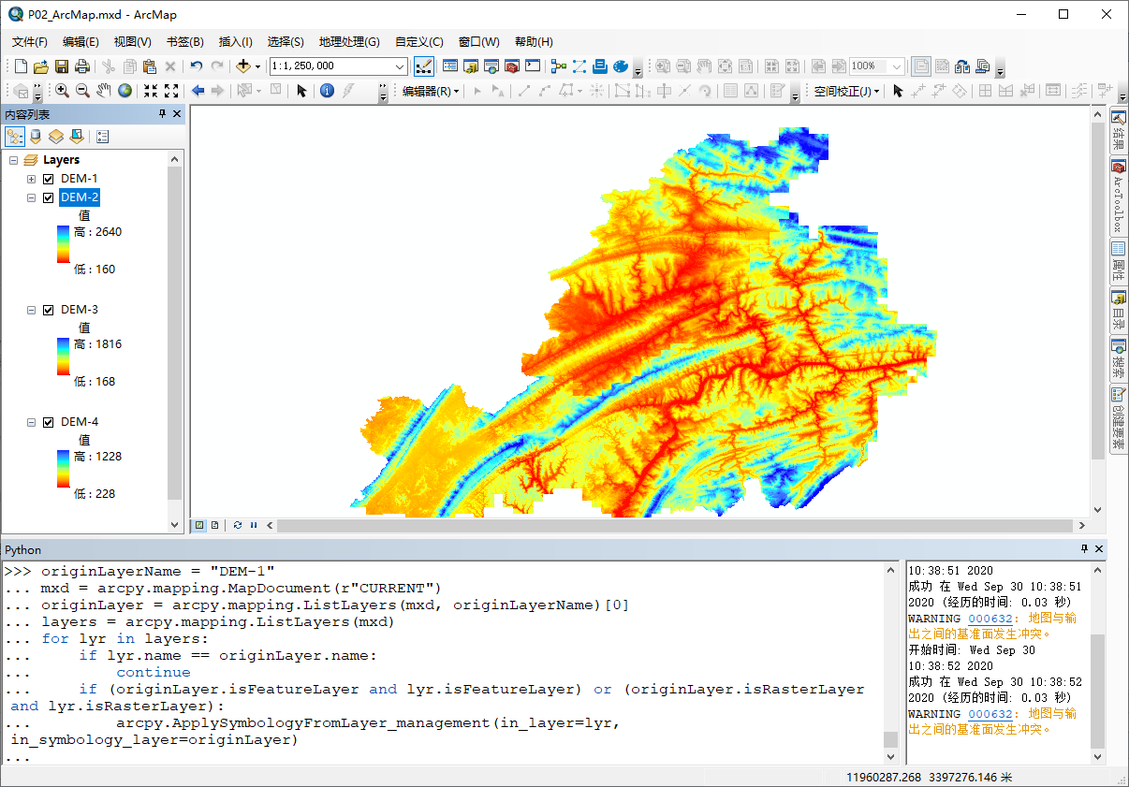Select the DEM-4 color ramp swatch
This screenshot has height=787, width=1129.
tap(64, 469)
